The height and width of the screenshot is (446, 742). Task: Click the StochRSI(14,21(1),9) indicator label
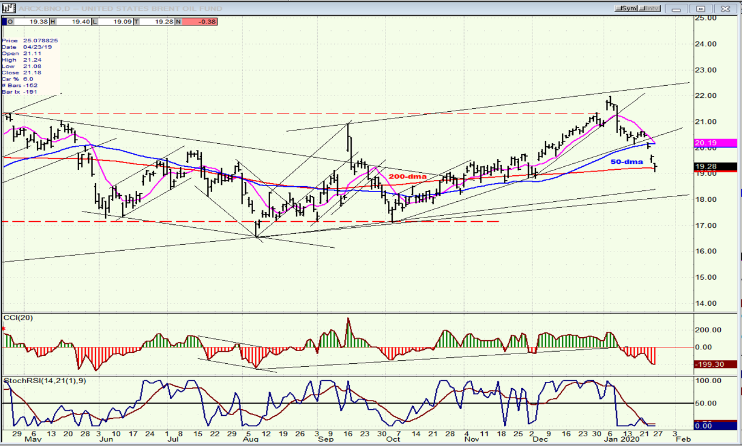point(45,381)
